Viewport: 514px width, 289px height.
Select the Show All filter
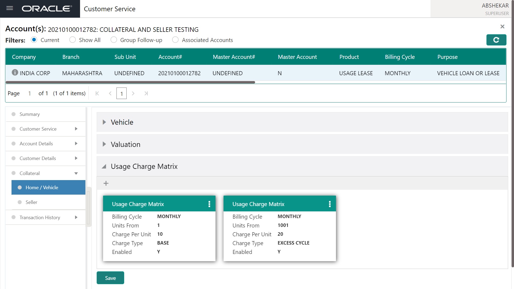pos(73,40)
